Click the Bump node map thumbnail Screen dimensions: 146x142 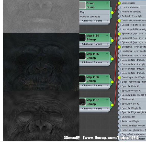tap(82, 5)
